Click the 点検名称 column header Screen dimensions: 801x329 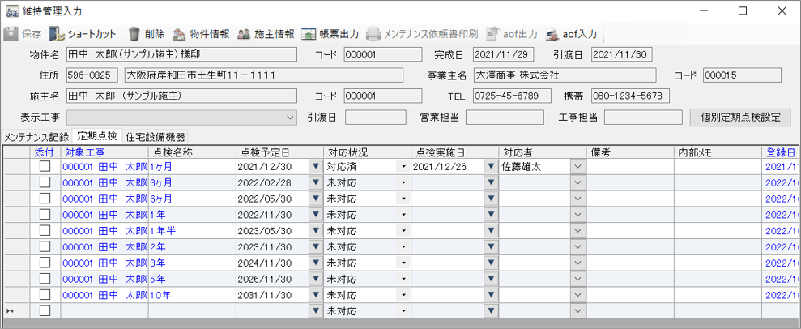[x=192, y=152]
